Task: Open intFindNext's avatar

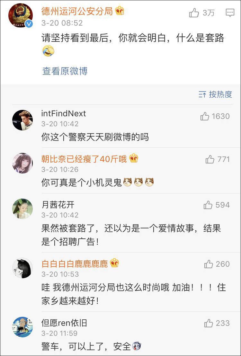Action: 22,120
